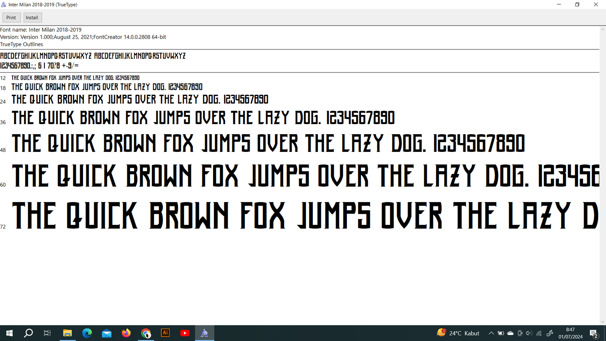The width and height of the screenshot is (606, 341).
Task: Open the OneDrive cloud tray icon
Action: [x=510, y=333]
